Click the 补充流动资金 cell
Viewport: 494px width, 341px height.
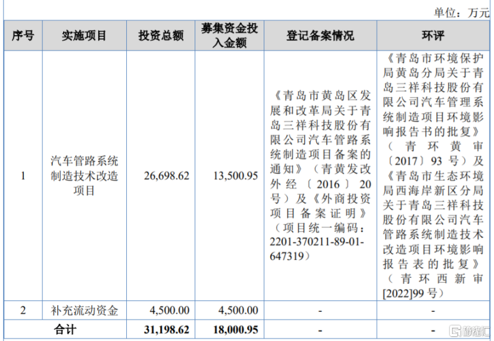[84, 311]
